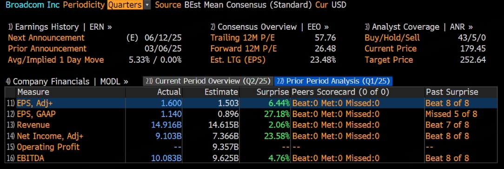Select the Revenue measure row
Image resolution: width=504 pixels, height=169 pixels.
[x=252, y=125]
